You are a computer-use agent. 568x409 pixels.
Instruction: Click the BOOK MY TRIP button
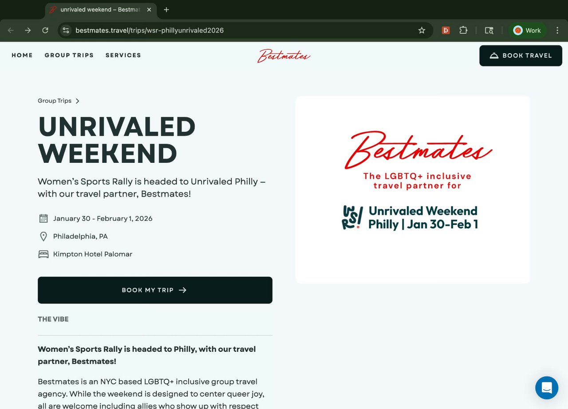click(x=155, y=290)
